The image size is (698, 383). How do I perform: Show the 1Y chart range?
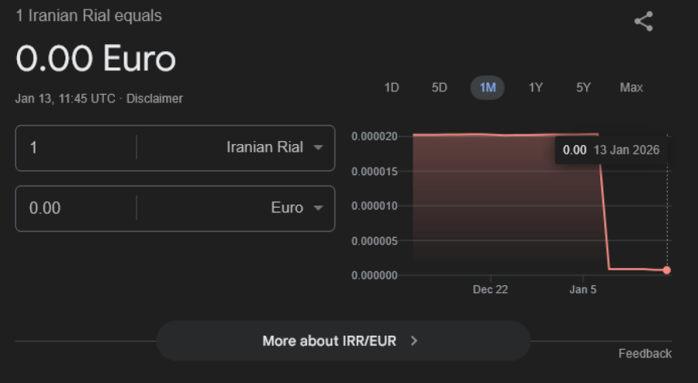coord(535,88)
